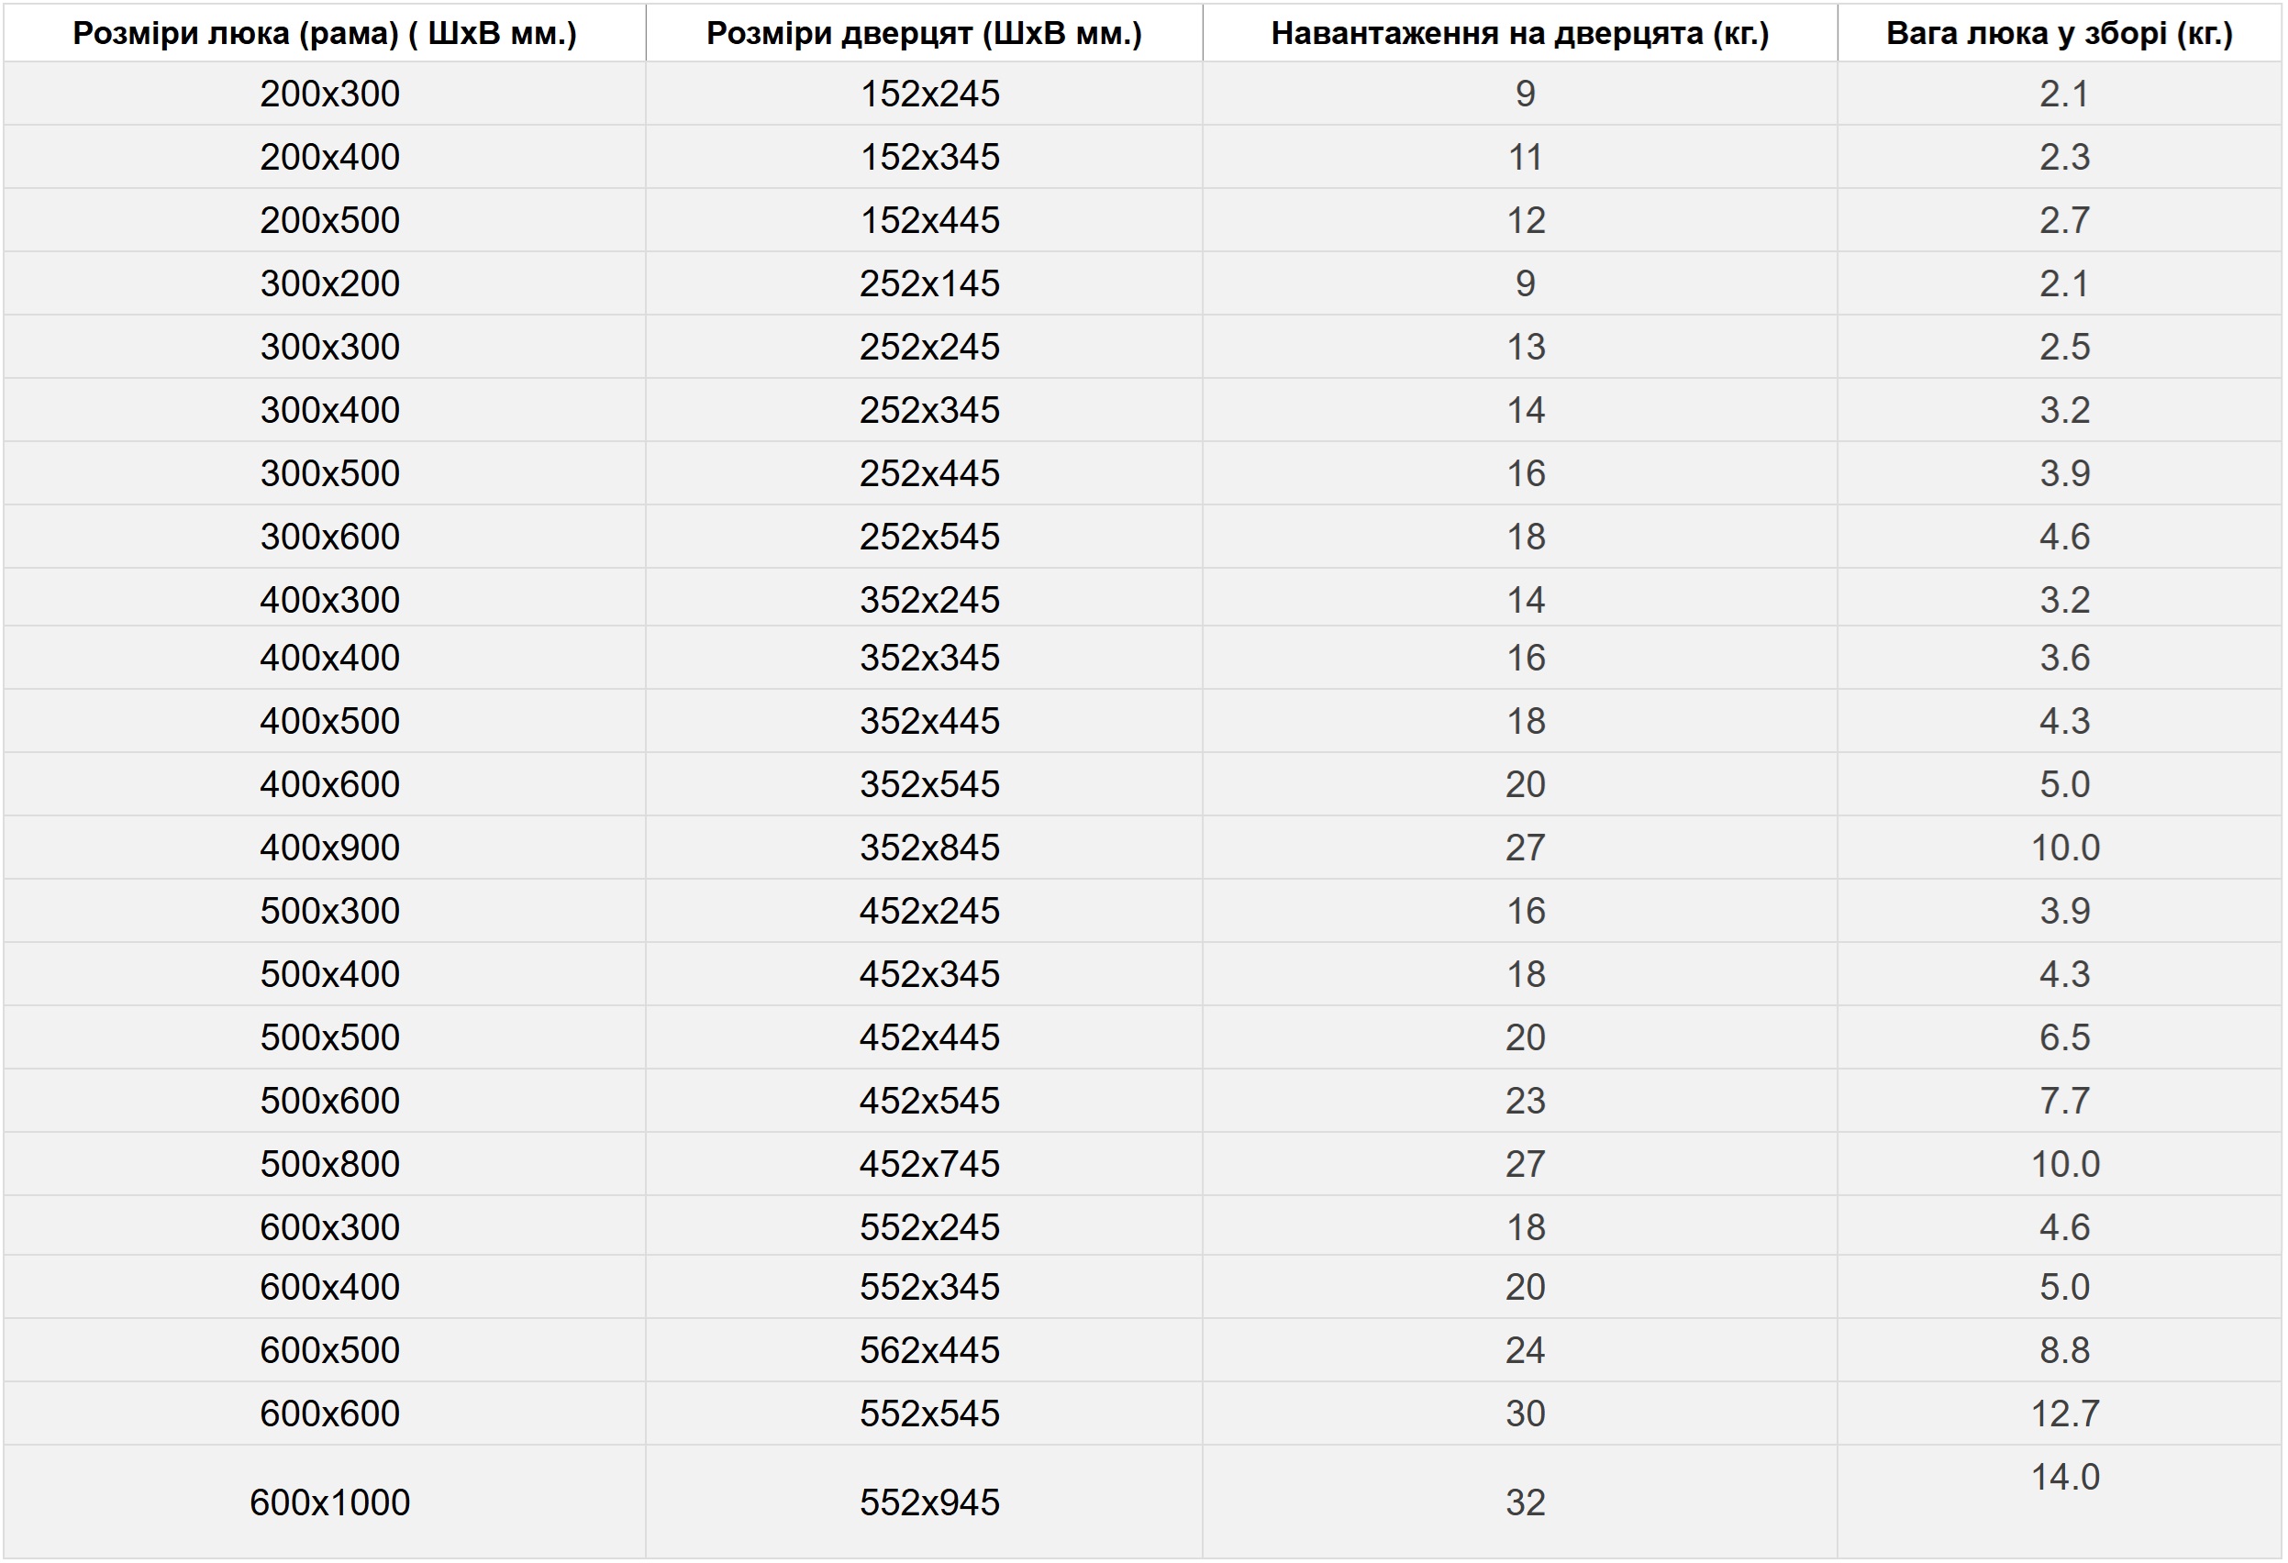Viewport: 2288px width, 1563px height.
Task: Click the 562x445 door size cell
Action: pyautogui.click(x=929, y=1349)
